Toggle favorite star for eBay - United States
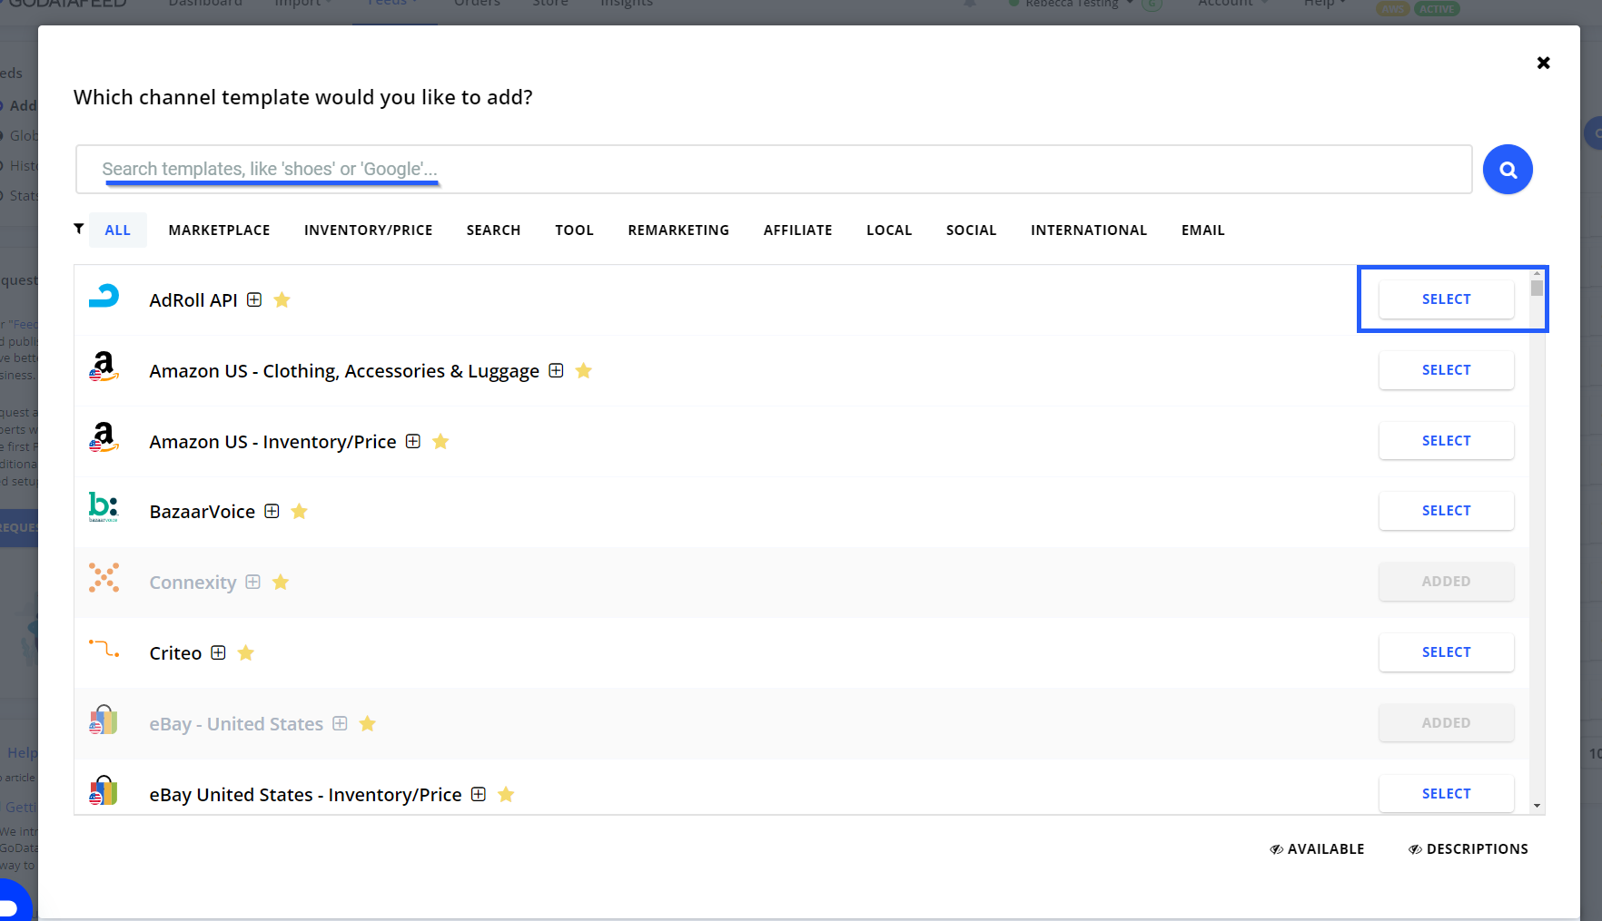 (x=367, y=723)
